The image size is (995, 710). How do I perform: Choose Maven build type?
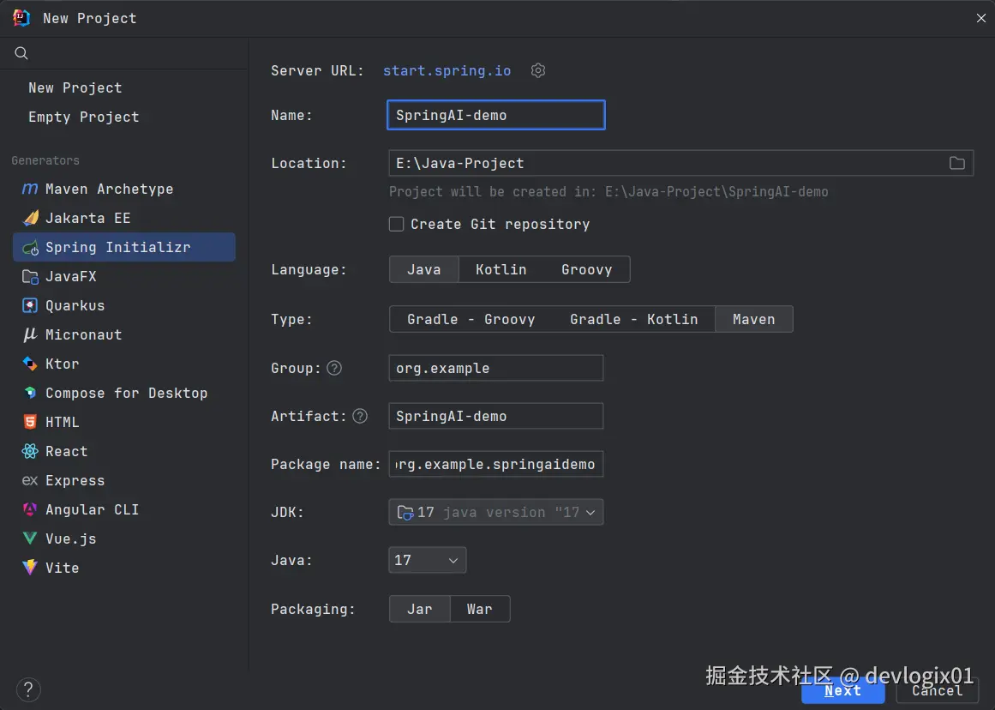tap(754, 320)
